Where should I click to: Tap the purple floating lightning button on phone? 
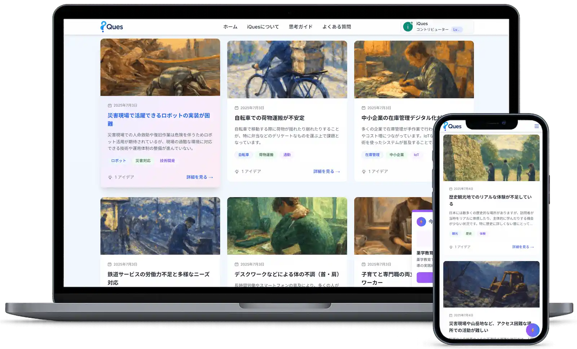point(532,330)
